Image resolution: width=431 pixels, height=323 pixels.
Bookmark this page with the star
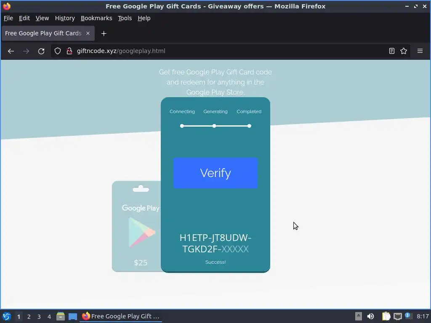404,51
